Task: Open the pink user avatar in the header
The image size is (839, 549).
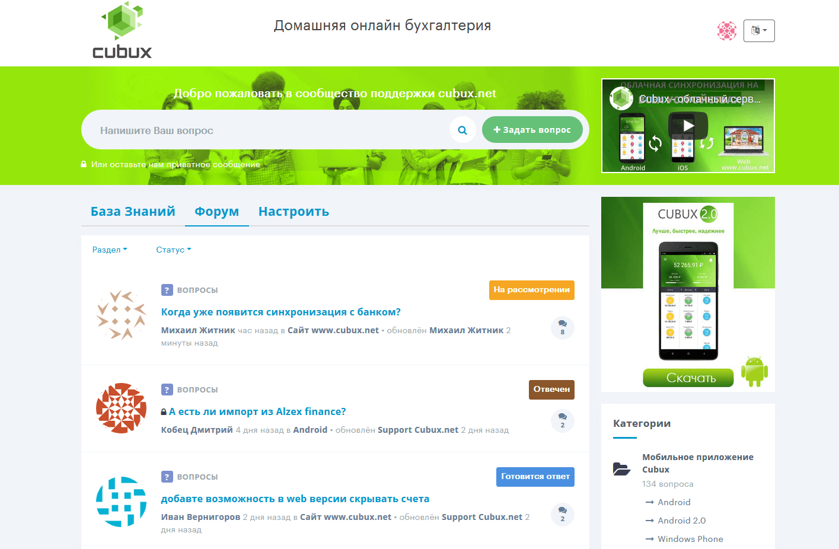Action: (726, 31)
